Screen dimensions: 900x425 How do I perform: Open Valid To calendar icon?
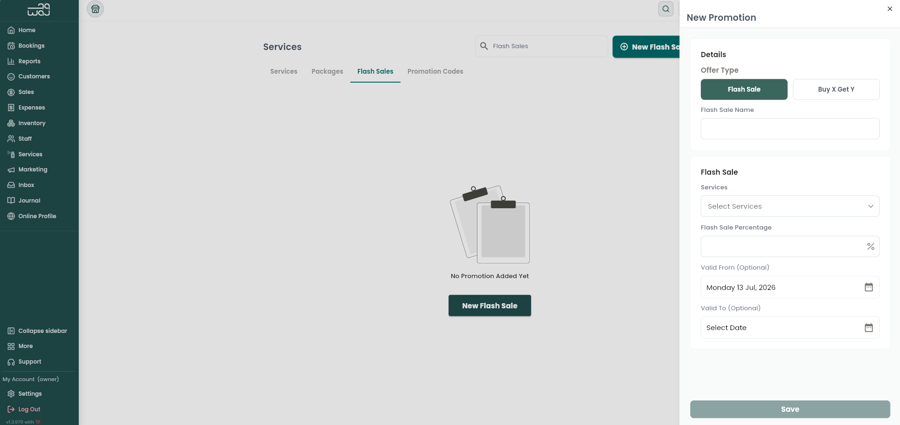pos(869,328)
